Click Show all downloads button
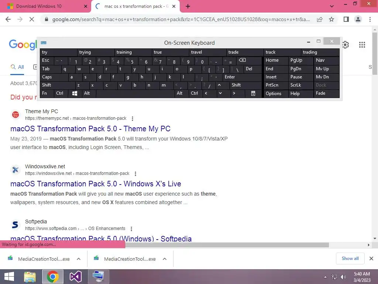Image resolution: width=378 pixels, height=284 pixels. tap(350, 258)
